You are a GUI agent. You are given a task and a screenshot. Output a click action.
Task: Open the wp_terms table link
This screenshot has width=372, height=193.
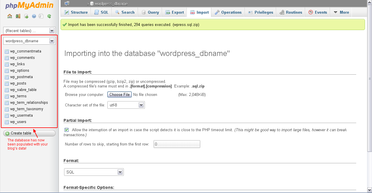[x=18, y=96]
